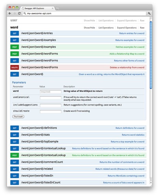This screenshot has width=159, height=196.
Task: Click Show/Hide in the user section
Action: click(89, 20)
